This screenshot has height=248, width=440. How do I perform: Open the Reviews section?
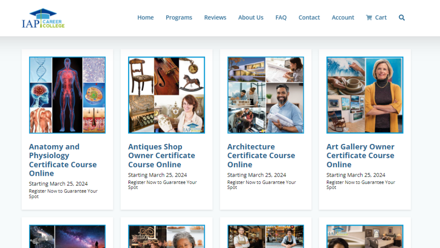tap(215, 17)
